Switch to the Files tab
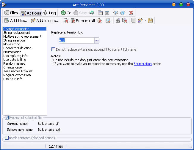This screenshot has height=150, width=194. (x=11, y=13)
